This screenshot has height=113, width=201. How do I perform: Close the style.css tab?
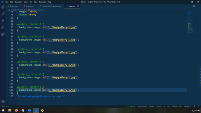tap(78, 6)
